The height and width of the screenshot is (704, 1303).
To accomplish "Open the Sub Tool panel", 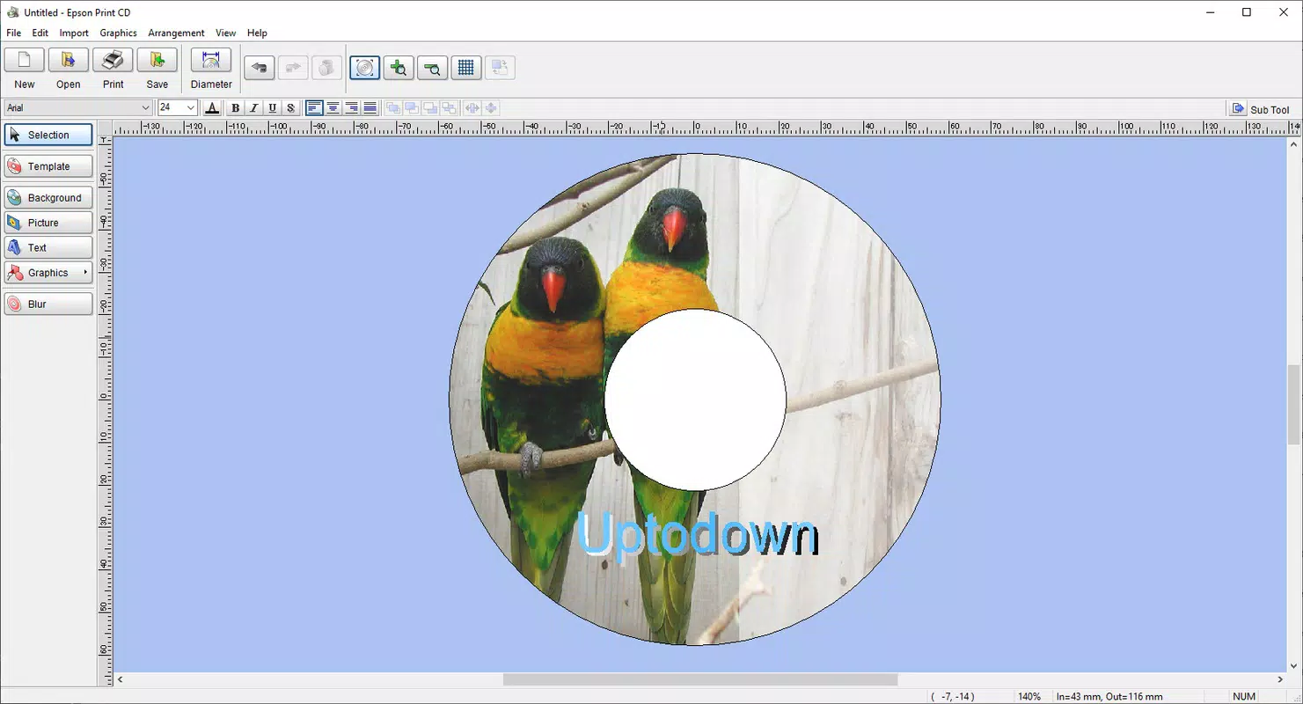I will coord(1260,109).
